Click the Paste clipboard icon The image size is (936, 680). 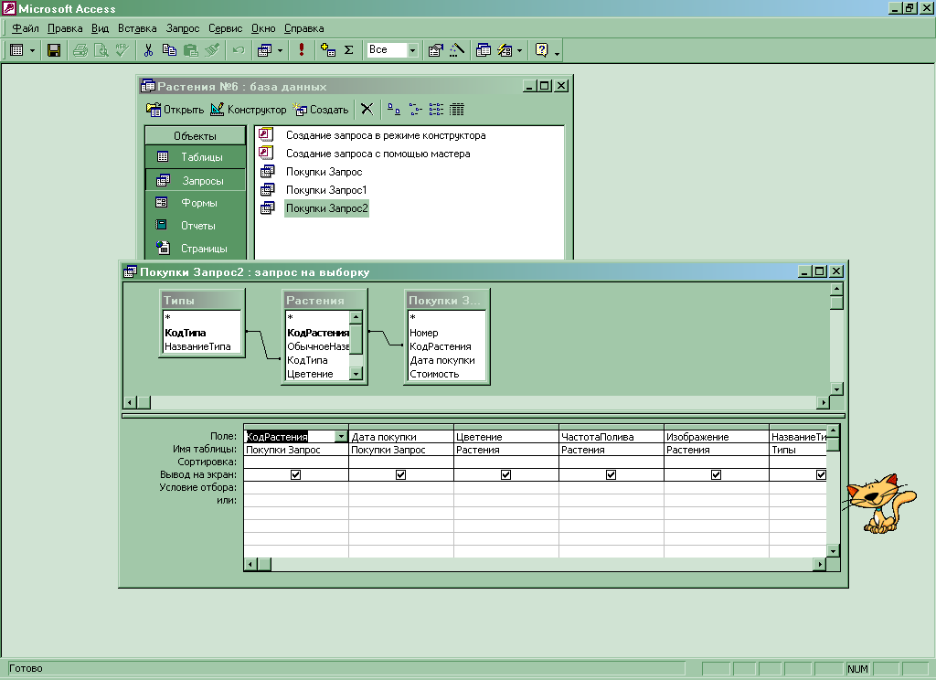(x=191, y=50)
